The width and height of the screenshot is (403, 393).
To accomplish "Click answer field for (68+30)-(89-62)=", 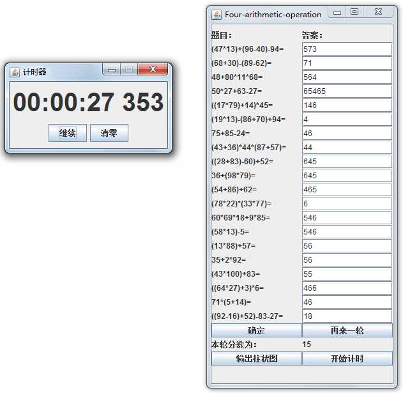I will pyautogui.click(x=347, y=63).
